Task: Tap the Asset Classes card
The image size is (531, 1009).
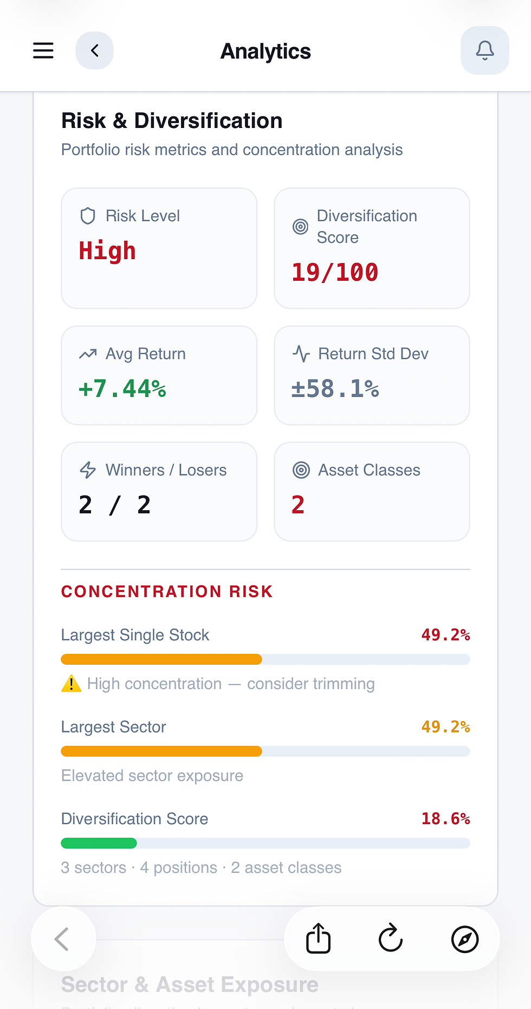Action: coord(372,492)
